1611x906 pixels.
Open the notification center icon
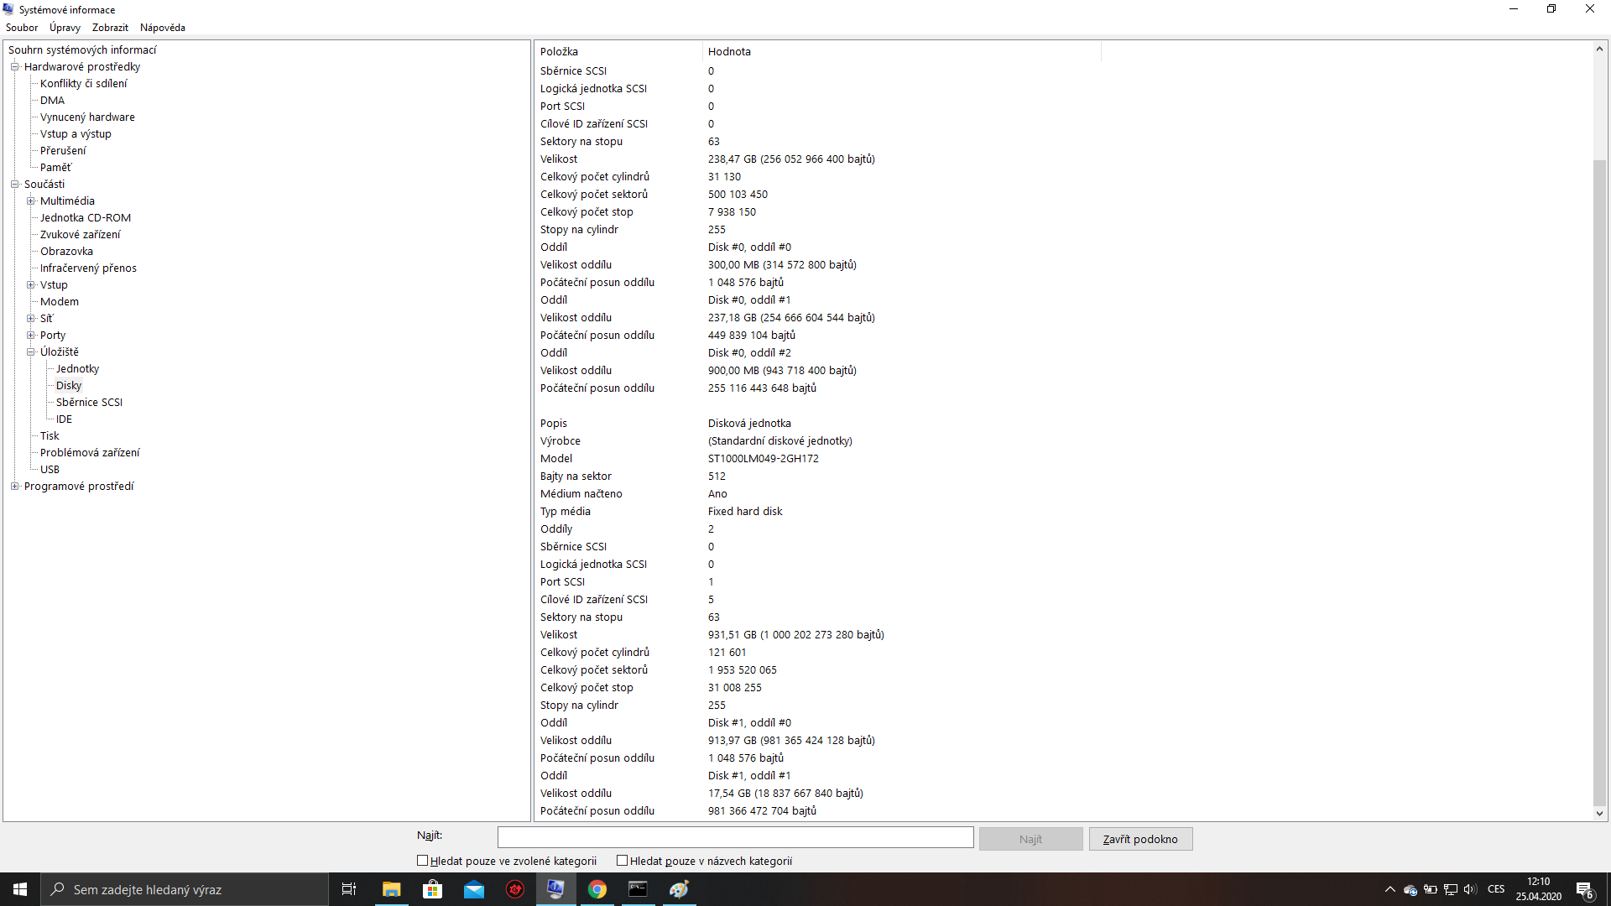(x=1584, y=889)
